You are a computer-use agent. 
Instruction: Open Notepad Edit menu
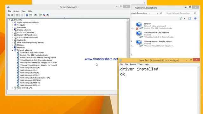pos(126,64)
